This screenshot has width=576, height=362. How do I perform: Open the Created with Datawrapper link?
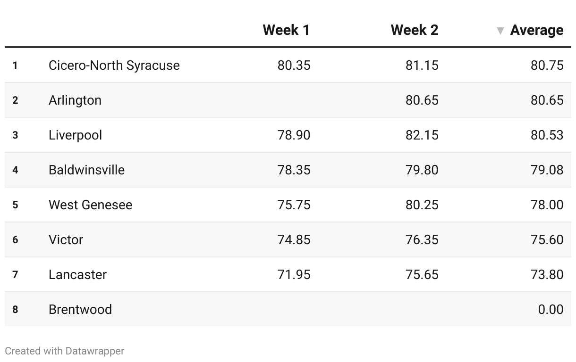point(65,351)
